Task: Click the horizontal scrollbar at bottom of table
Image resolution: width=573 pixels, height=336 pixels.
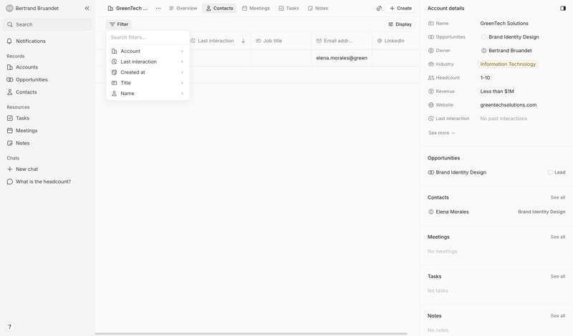Action: tap(251, 333)
